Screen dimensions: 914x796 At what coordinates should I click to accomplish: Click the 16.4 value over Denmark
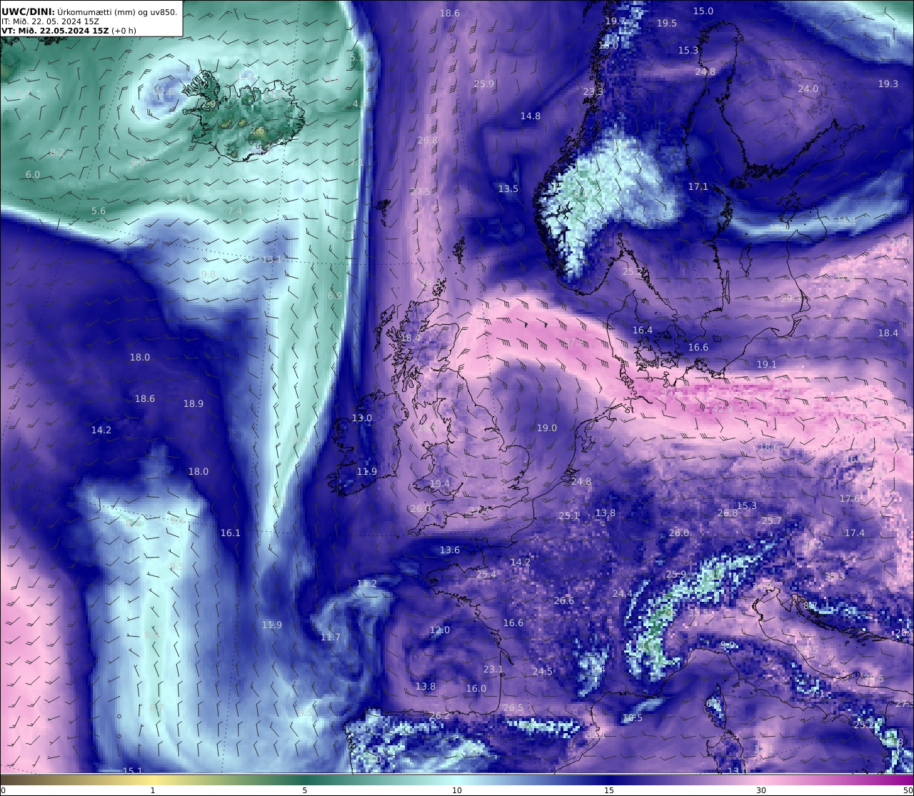pos(643,330)
